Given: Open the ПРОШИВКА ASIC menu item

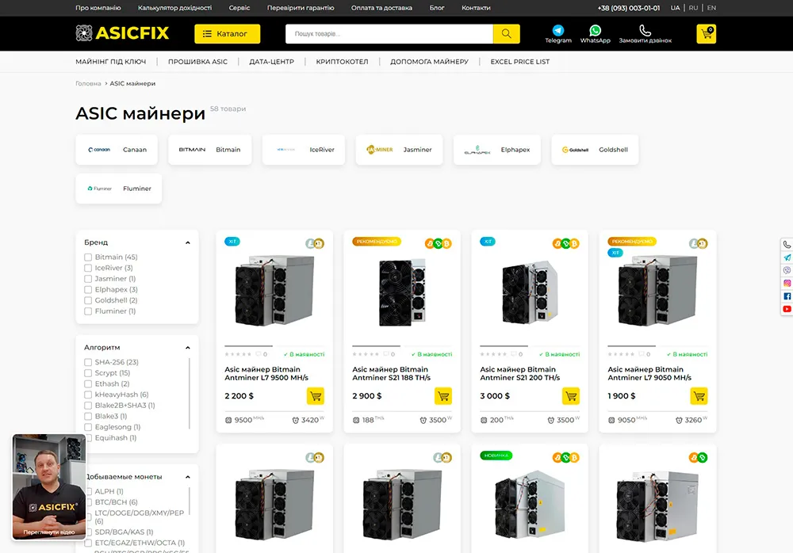Looking at the screenshot, I should 199,60.
